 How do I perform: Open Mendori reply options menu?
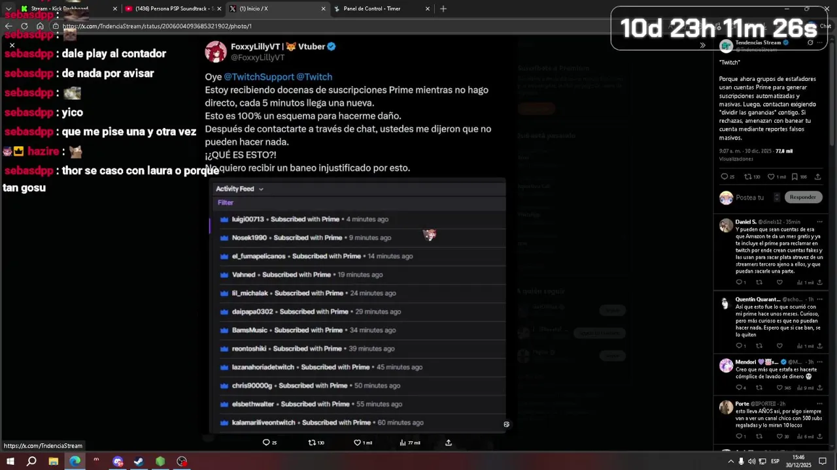click(819, 362)
